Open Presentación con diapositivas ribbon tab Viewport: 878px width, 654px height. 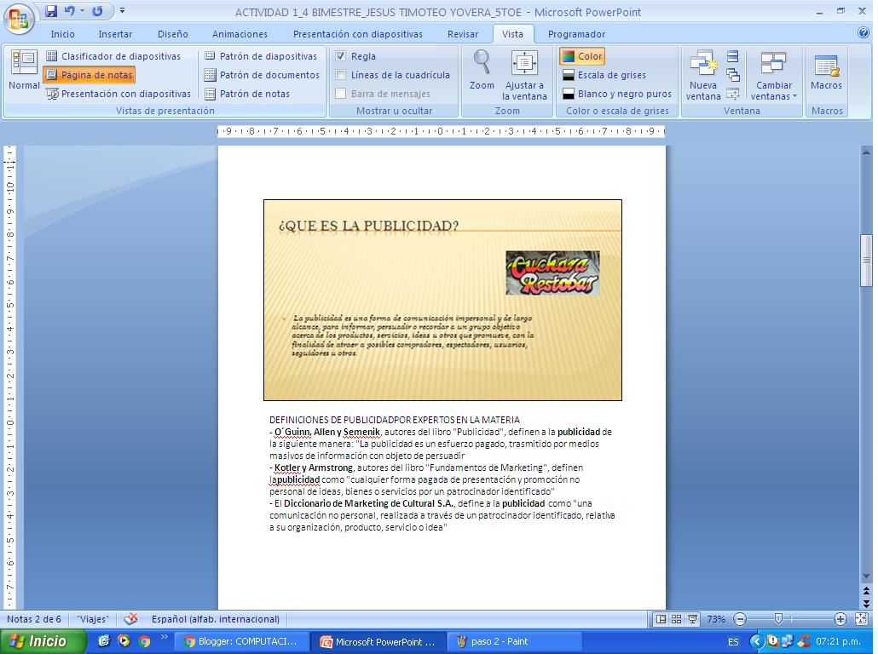tap(358, 34)
